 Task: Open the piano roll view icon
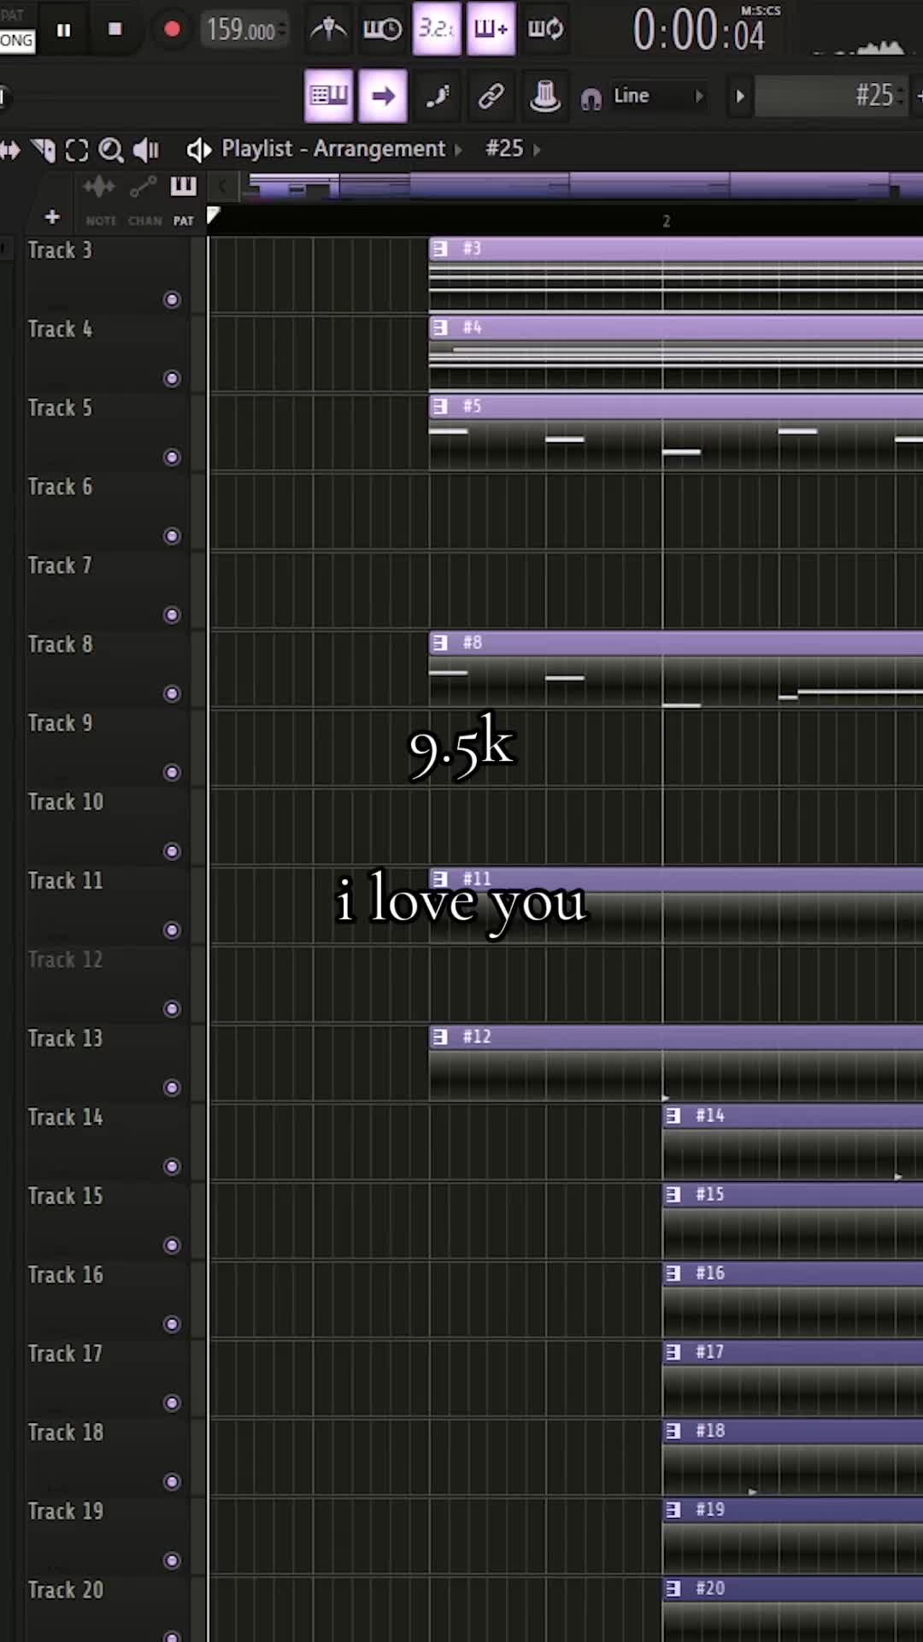(x=328, y=96)
